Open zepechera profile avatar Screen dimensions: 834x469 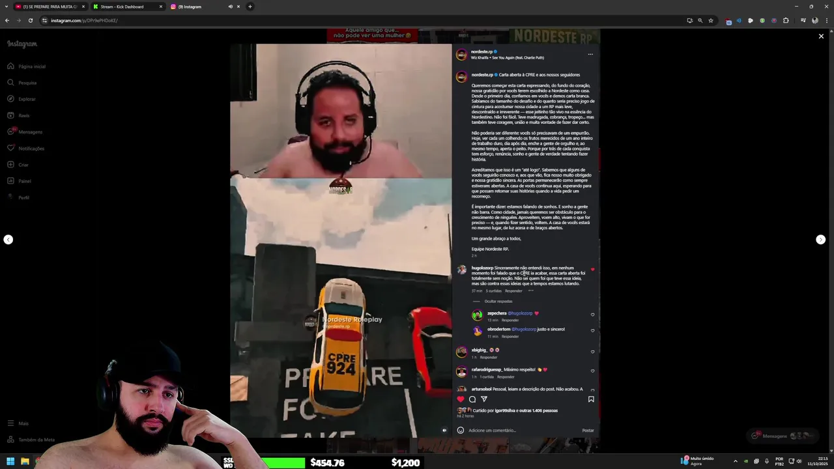point(477,315)
